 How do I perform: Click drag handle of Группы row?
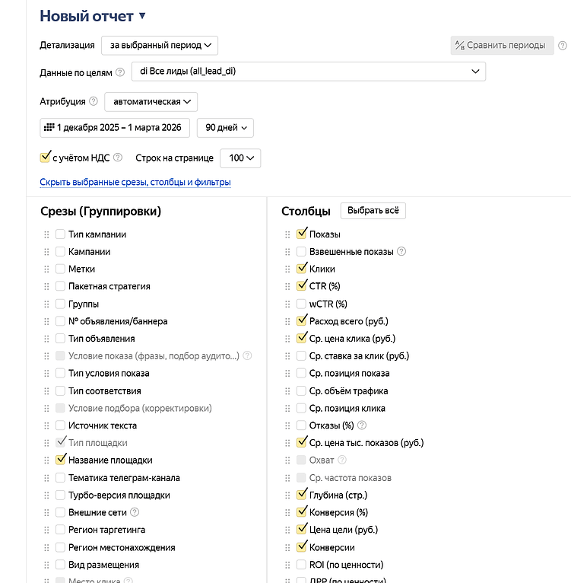(46, 304)
